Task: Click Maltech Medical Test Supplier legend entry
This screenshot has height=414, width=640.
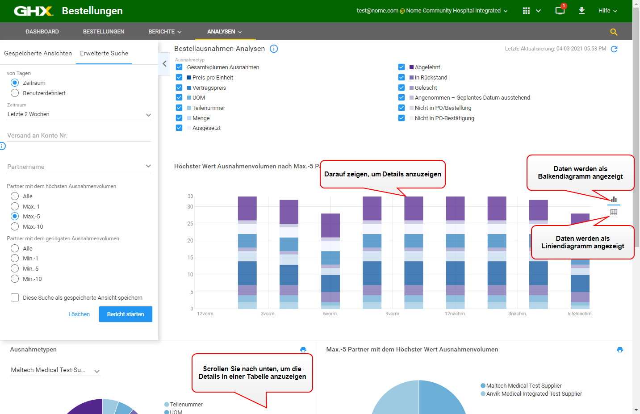Action: 521,386
